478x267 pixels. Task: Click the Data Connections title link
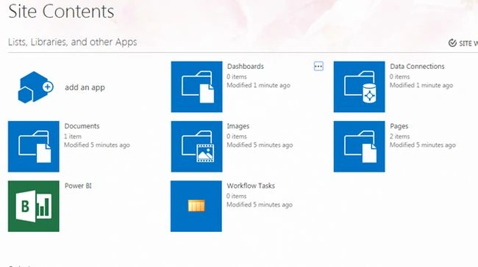click(417, 66)
